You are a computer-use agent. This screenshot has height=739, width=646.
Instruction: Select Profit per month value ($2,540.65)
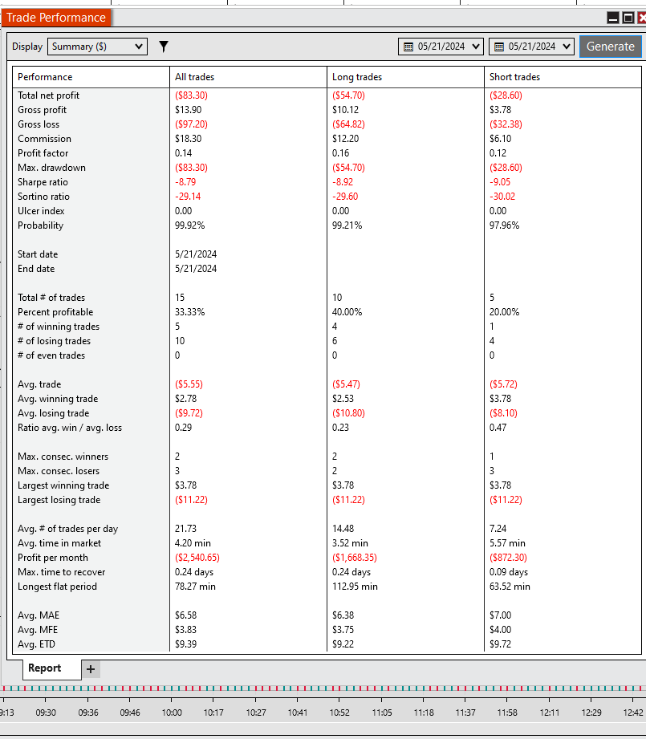(x=197, y=558)
